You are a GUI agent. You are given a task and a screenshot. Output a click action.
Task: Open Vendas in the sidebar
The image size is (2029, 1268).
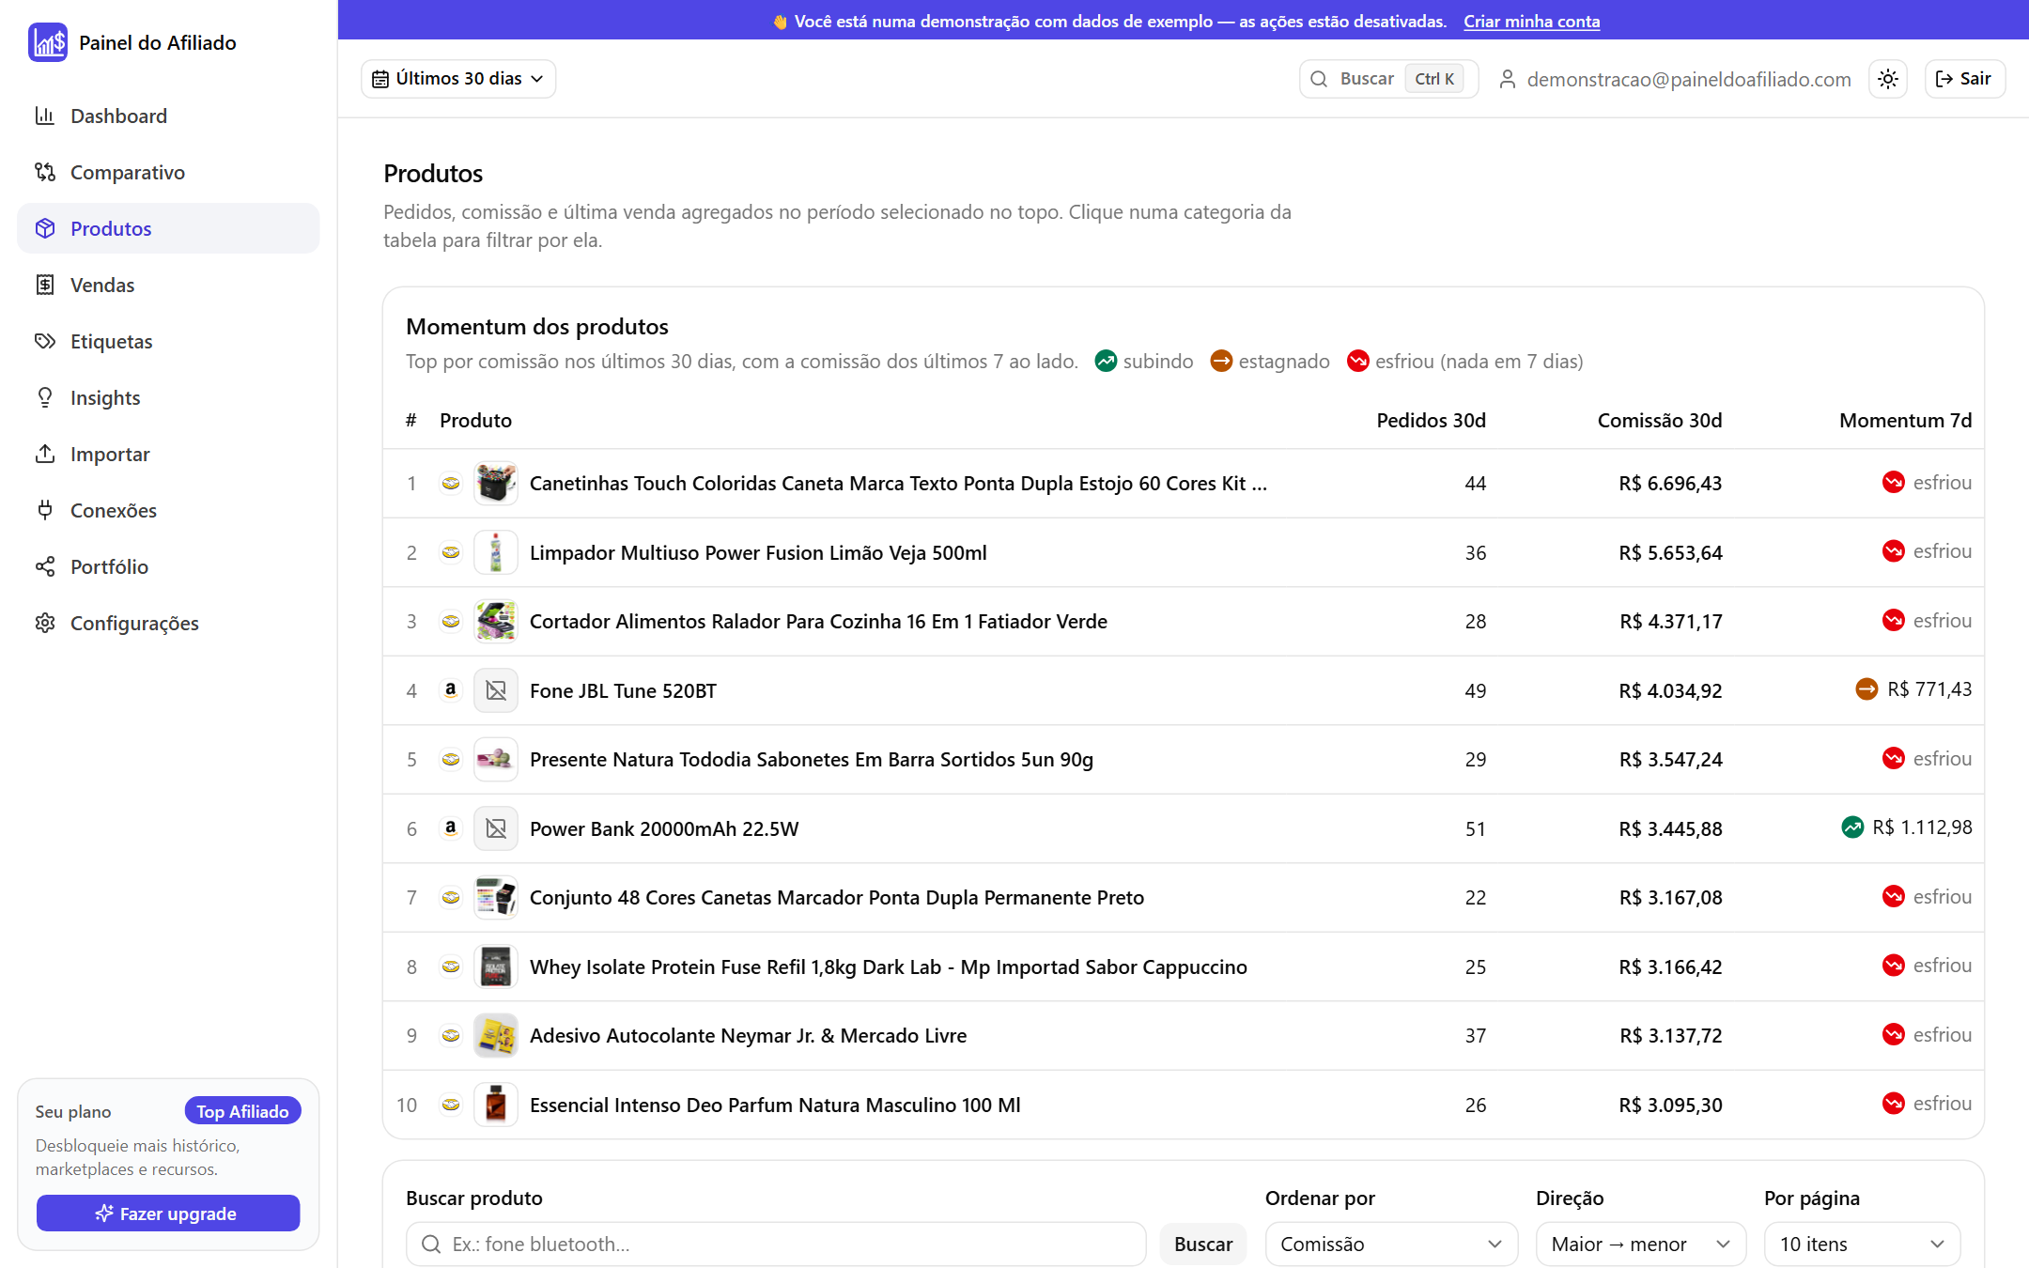[x=168, y=285]
